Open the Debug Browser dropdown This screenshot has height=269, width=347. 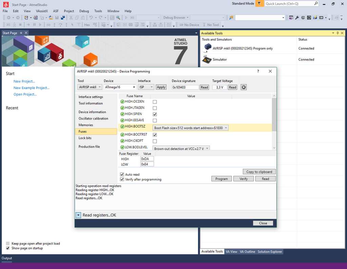pos(176,18)
